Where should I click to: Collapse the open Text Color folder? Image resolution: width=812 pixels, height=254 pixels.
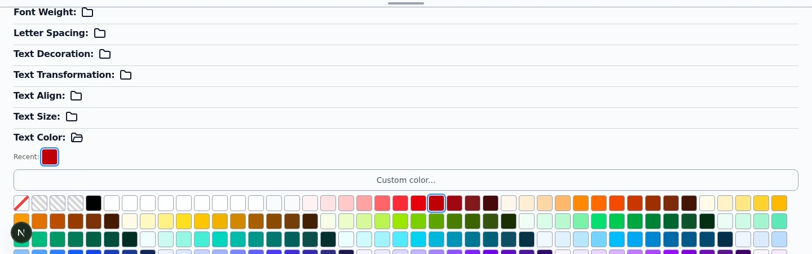(x=77, y=138)
